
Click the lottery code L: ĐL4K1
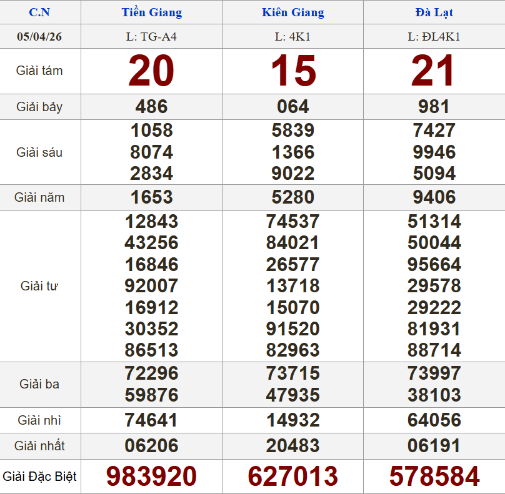pos(434,36)
